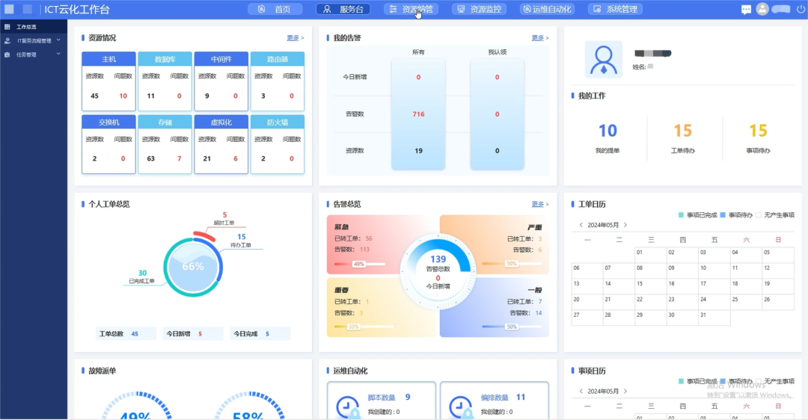The height and width of the screenshot is (420, 808).
Task: Open the 数据库 resource card
Action: point(165,81)
